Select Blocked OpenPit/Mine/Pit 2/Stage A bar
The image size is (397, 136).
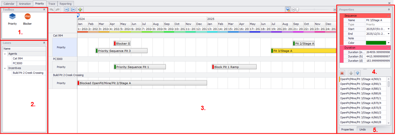click(x=142, y=83)
